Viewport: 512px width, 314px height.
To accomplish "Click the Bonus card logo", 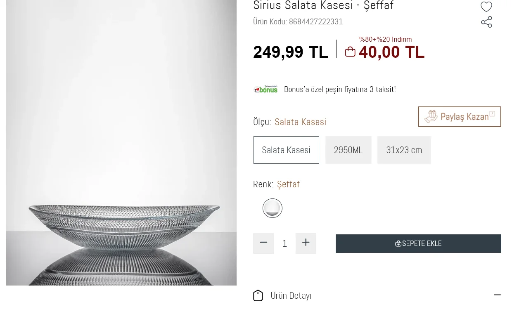I will 265,89.
